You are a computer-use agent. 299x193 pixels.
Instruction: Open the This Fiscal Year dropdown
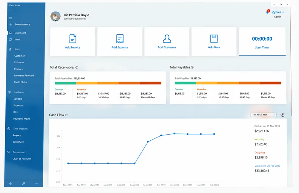pyautogui.click(x=264, y=115)
